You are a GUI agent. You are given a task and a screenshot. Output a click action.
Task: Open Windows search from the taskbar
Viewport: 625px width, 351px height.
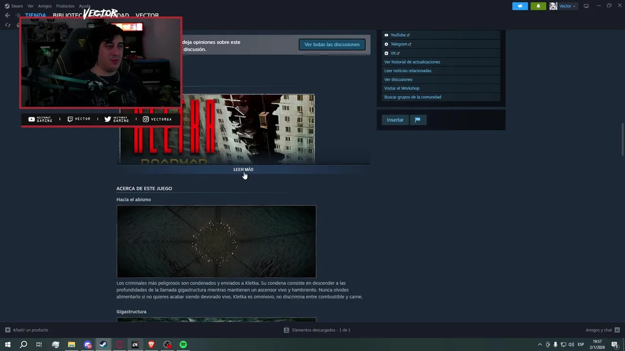click(23, 345)
